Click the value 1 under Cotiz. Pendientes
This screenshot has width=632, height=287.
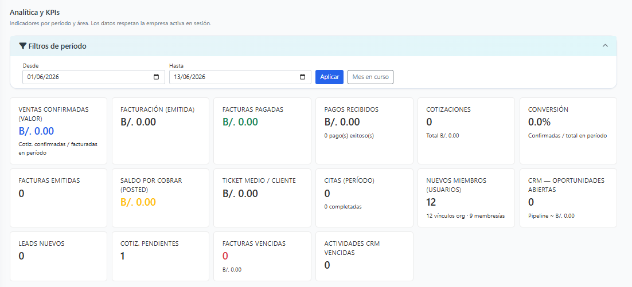[x=123, y=256]
